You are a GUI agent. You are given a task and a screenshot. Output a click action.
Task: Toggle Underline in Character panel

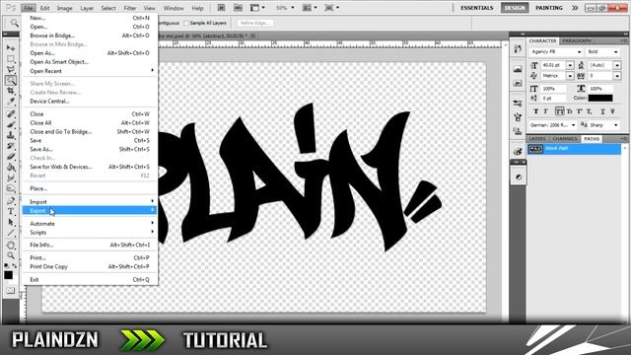[x=602, y=111]
